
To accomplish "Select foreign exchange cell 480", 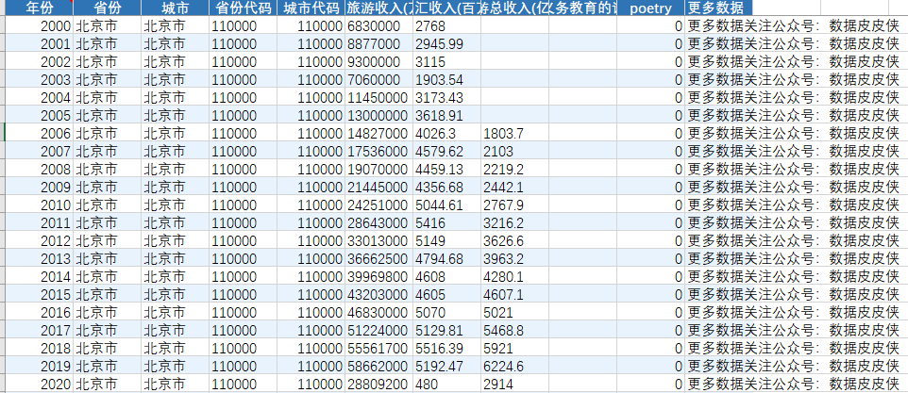I will click(446, 385).
